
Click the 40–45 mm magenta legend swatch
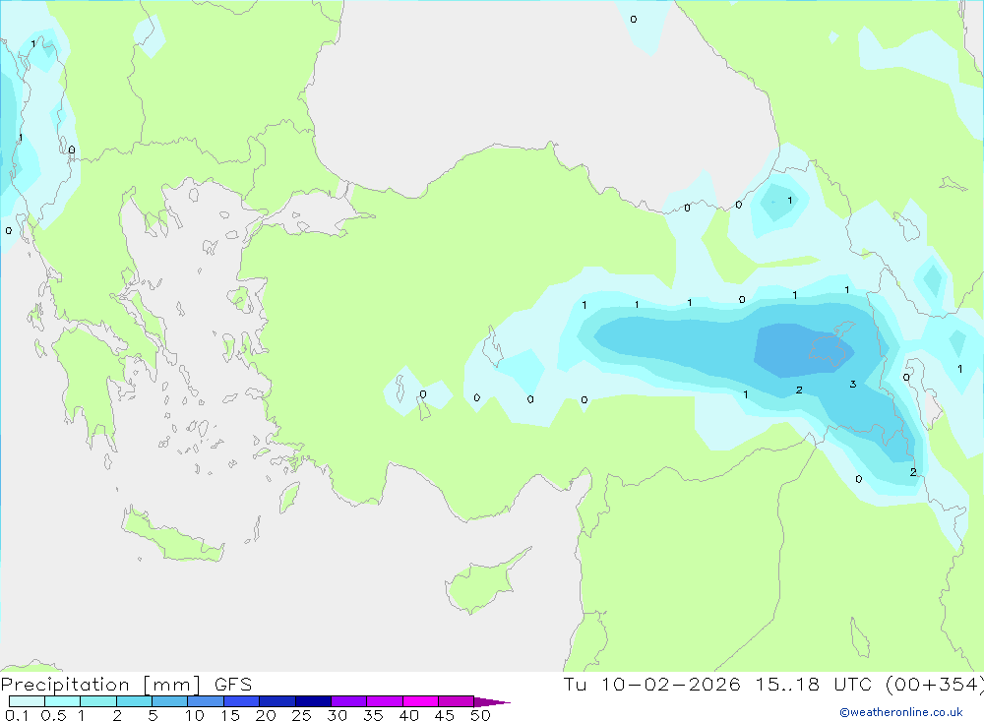[420, 701]
